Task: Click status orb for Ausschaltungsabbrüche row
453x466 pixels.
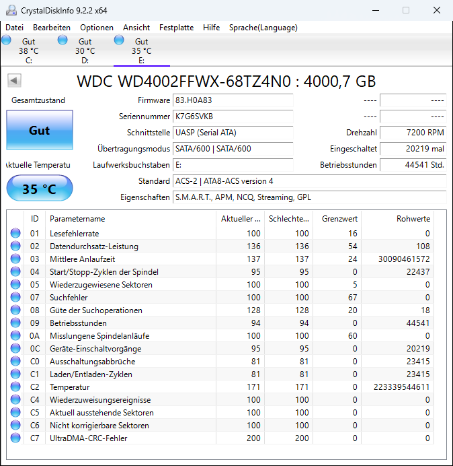Action: pyautogui.click(x=15, y=361)
